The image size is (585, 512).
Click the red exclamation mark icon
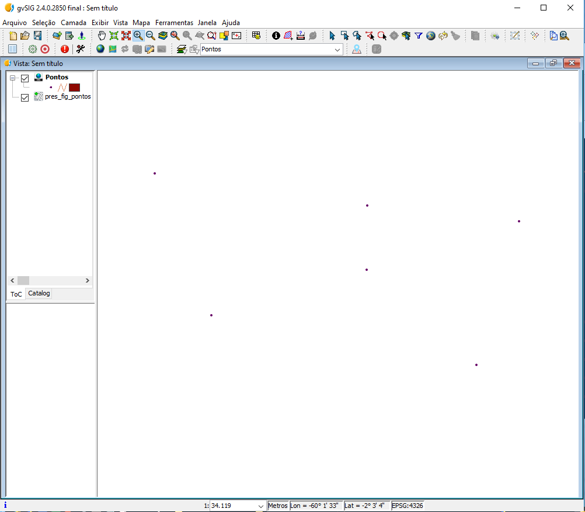pos(64,49)
